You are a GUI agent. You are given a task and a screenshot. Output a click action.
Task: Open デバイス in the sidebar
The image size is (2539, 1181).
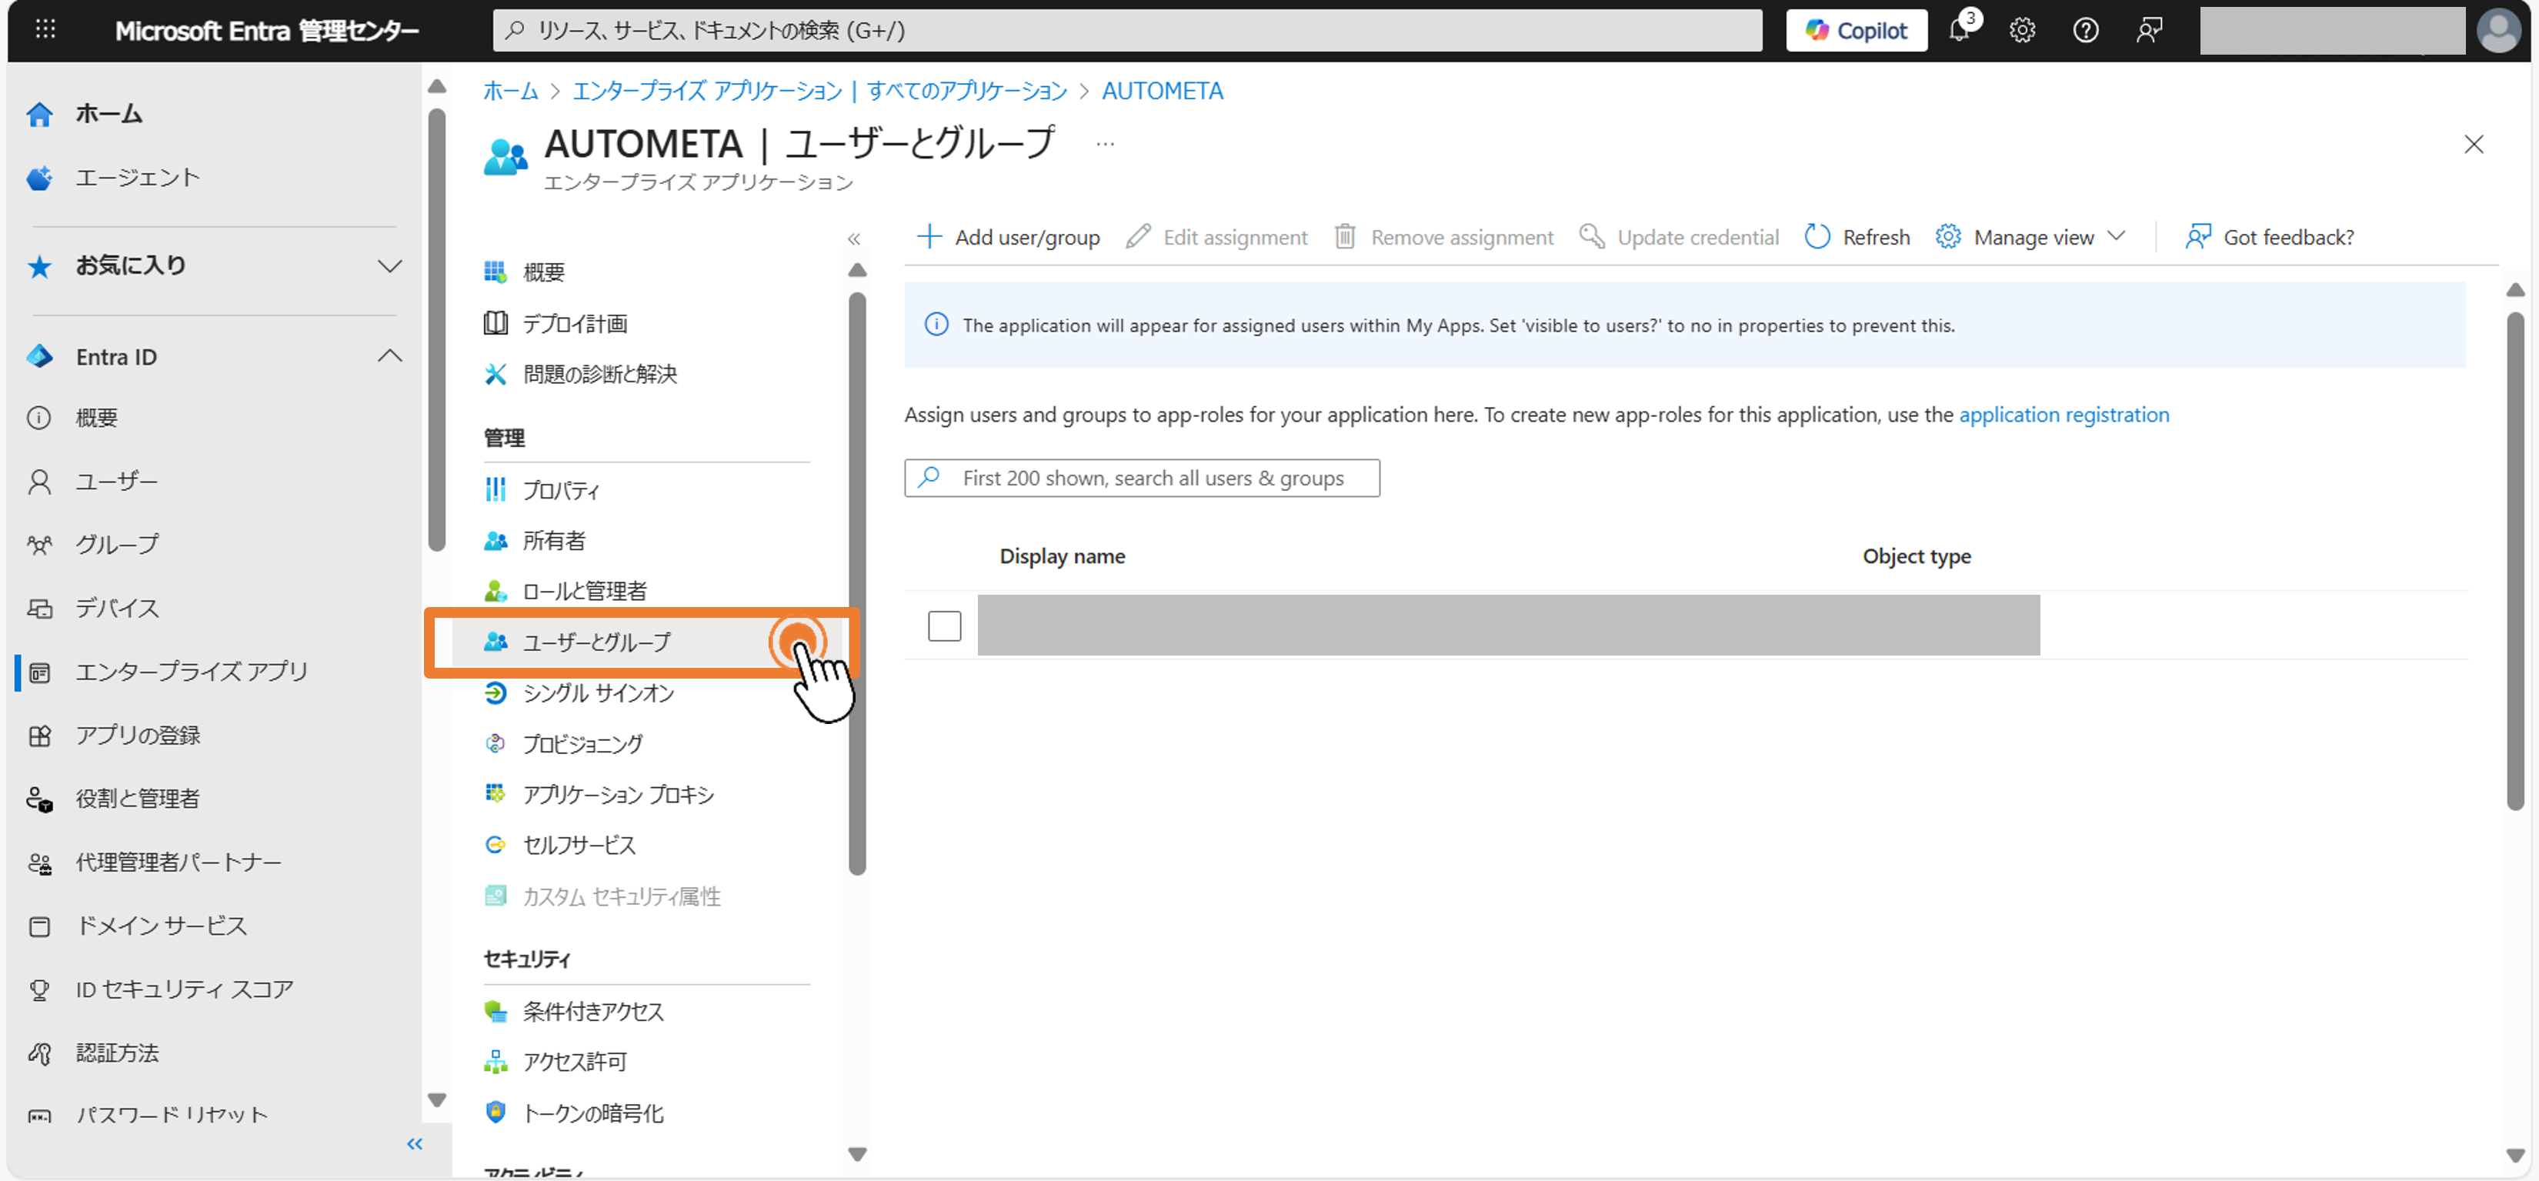tap(116, 609)
